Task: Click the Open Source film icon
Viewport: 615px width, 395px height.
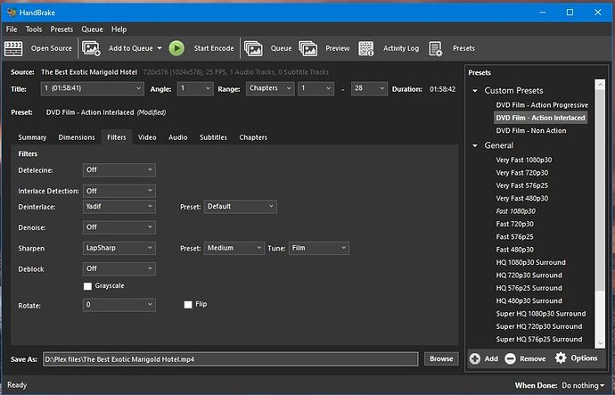Action: pyautogui.click(x=15, y=48)
